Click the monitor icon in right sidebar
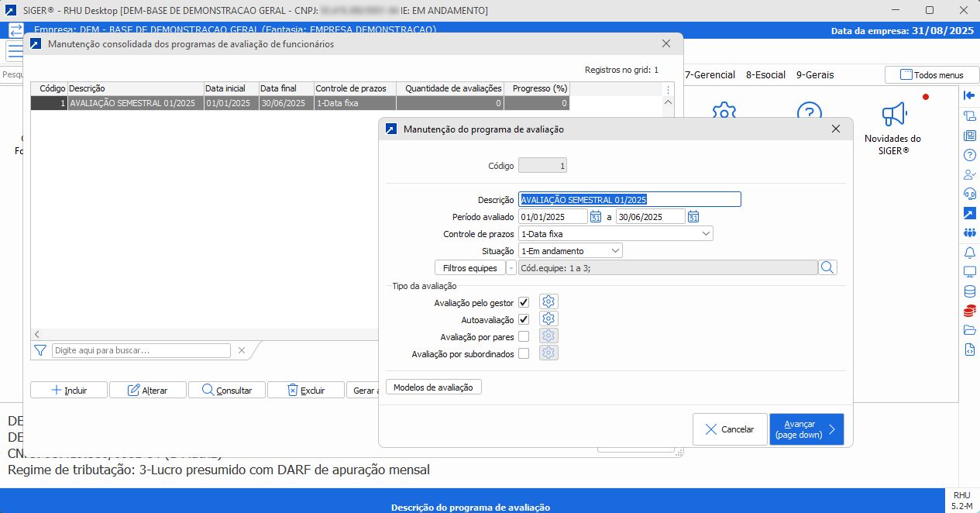This screenshot has height=513, width=980. coord(969,272)
